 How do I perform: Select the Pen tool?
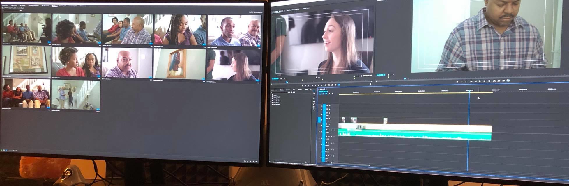point(314,104)
